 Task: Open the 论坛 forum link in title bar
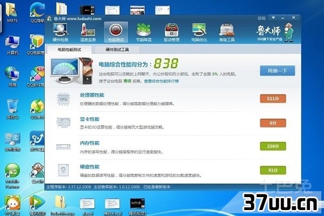coord(261,18)
